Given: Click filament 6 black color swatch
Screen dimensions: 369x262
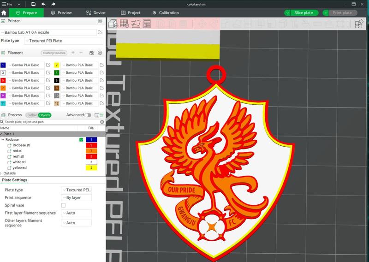Looking at the screenshot, I should point(57,80).
